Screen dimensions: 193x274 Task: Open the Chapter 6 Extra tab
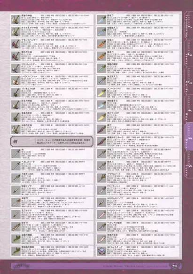(188, 164)
